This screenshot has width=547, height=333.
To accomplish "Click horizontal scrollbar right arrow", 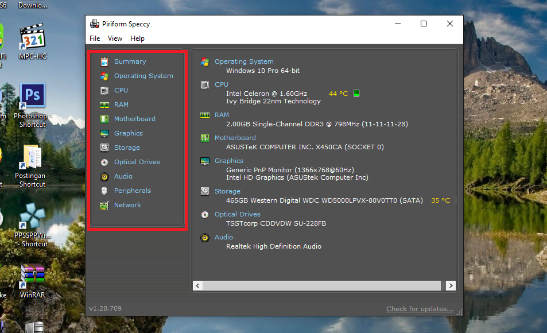I will click(x=451, y=285).
